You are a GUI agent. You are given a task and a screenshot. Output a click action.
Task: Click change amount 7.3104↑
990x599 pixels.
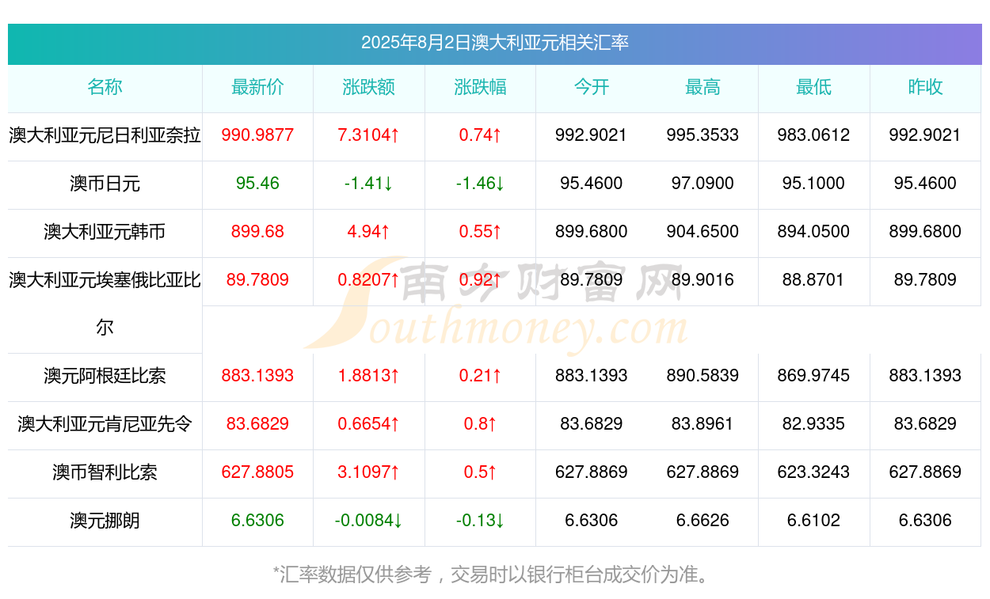coord(369,135)
